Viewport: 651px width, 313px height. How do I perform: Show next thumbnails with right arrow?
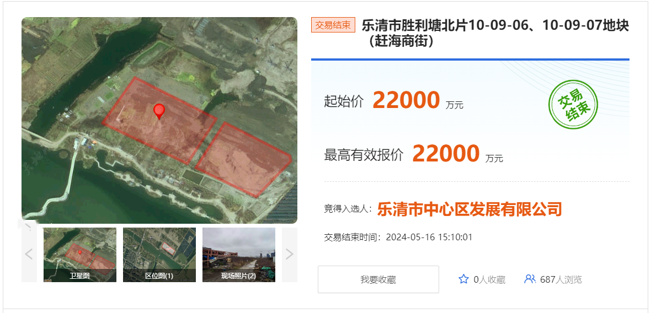pyautogui.click(x=290, y=254)
